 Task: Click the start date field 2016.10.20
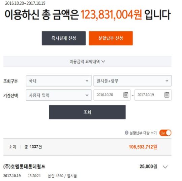112,95
